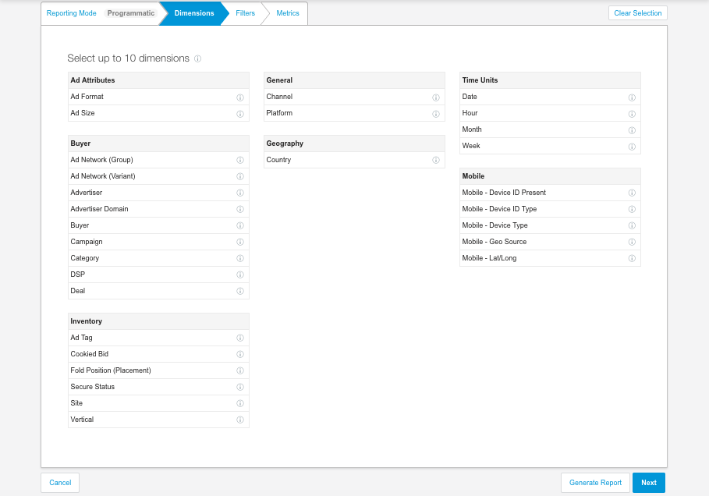Open the tooltip icon beside Channel
Viewport: 709px width, 496px height.
[436, 97]
